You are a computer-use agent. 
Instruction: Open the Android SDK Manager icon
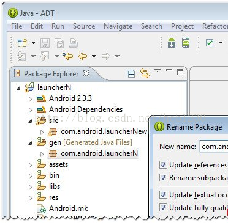pos(172,43)
